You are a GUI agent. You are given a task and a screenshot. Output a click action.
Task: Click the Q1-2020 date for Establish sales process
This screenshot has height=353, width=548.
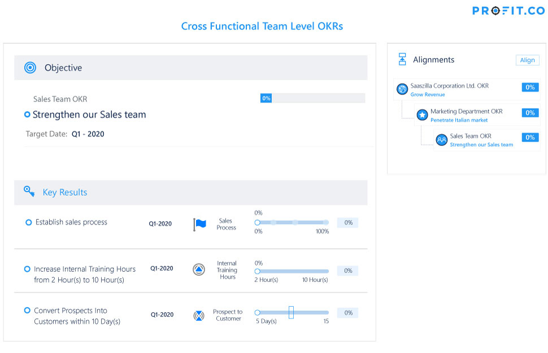(160, 224)
